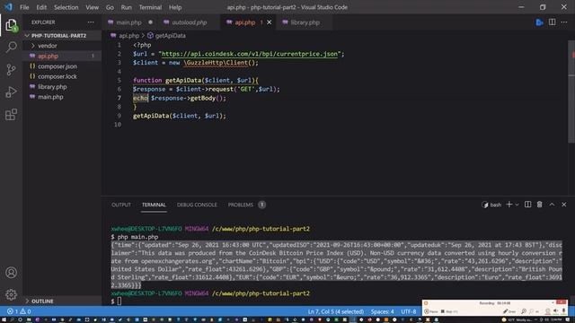Kill the terminal with trash icon
Image resolution: width=575 pixels, height=323 pixels.
click(539, 205)
